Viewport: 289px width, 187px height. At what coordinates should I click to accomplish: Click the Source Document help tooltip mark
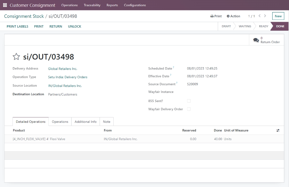pyautogui.click(x=177, y=83)
